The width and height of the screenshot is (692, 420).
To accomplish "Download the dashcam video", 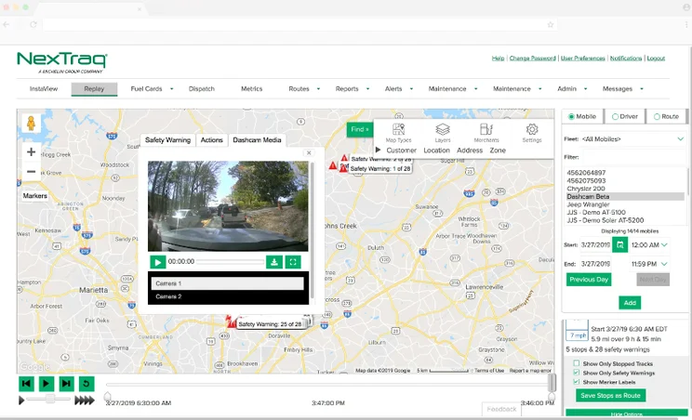I will (x=274, y=262).
